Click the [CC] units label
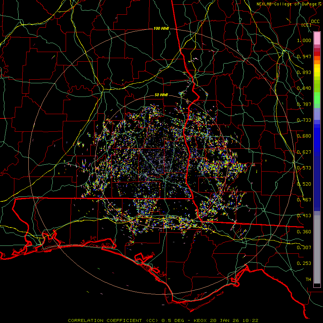 tap(306, 25)
